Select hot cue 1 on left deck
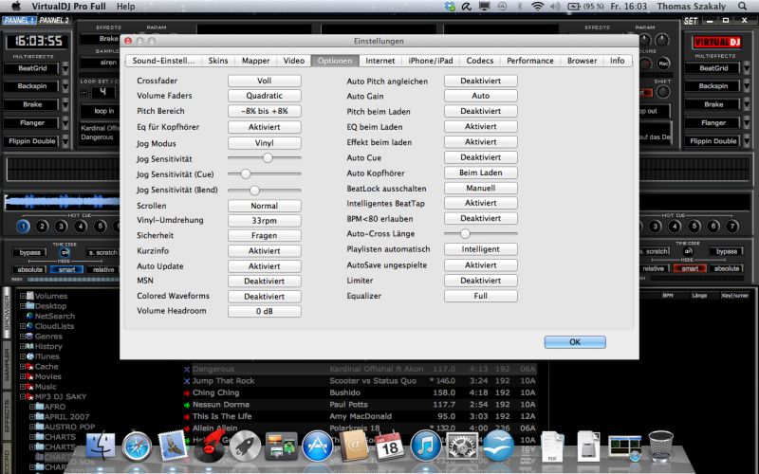The width and height of the screenshot is (759, 474). pyautogui.click(x=23, y=226)
